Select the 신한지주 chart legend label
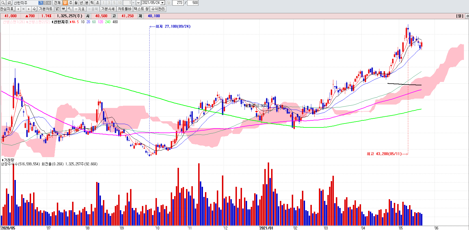 [61, 22]
